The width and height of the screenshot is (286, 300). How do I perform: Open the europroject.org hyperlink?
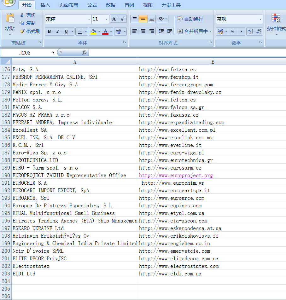coord(176,175)
